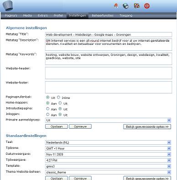Click the home icon in header

coord(116,6)
